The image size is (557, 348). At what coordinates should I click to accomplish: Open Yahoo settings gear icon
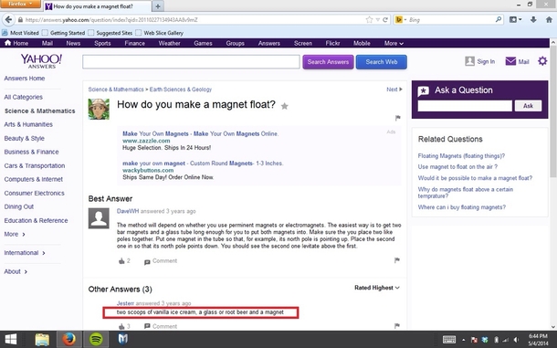click(x=542, y=61)
